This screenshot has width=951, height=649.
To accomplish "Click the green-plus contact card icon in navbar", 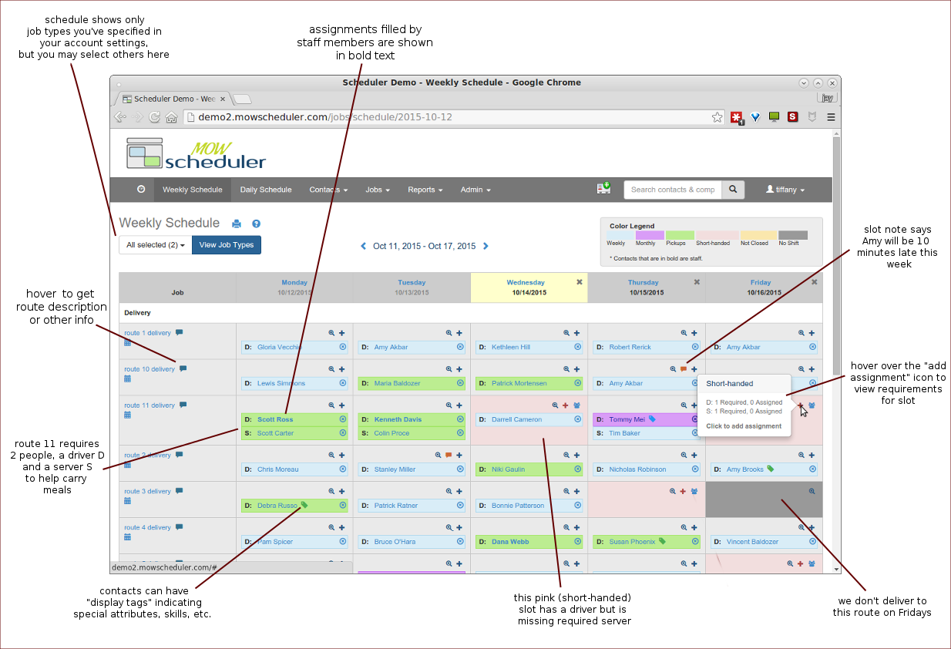I will (x=603, y=189).
